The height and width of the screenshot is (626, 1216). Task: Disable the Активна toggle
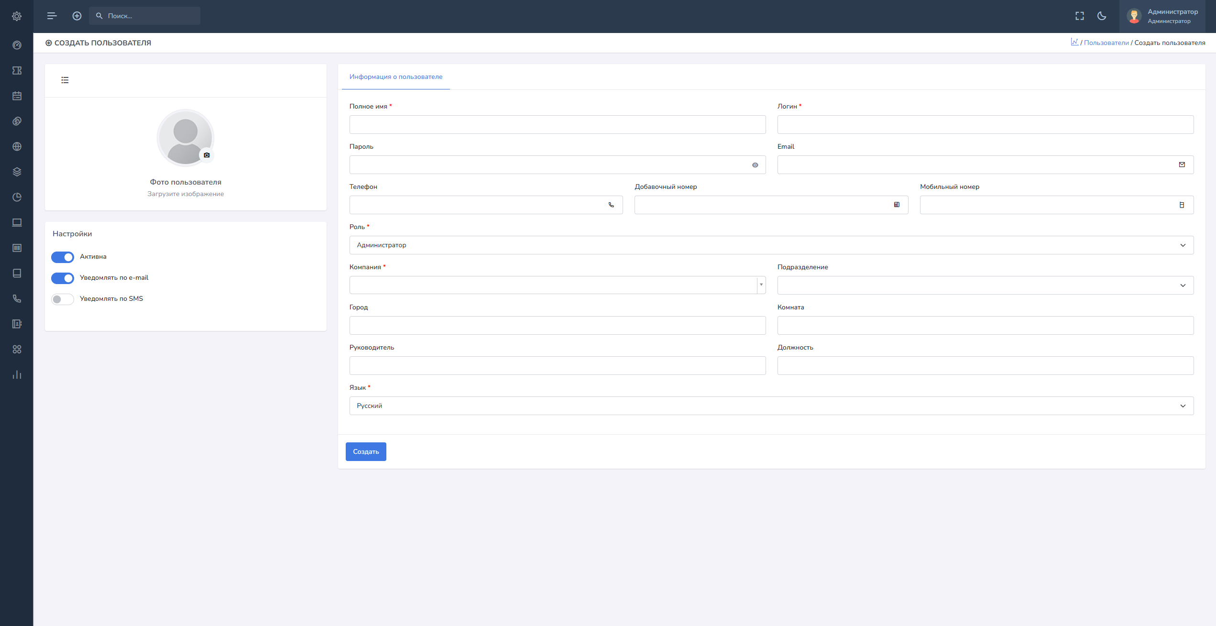63,257
